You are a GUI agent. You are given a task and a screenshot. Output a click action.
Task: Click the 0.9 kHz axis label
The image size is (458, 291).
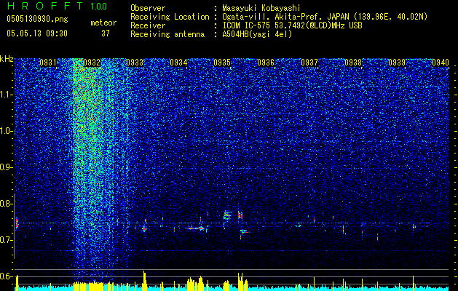[x=7, y=167]
